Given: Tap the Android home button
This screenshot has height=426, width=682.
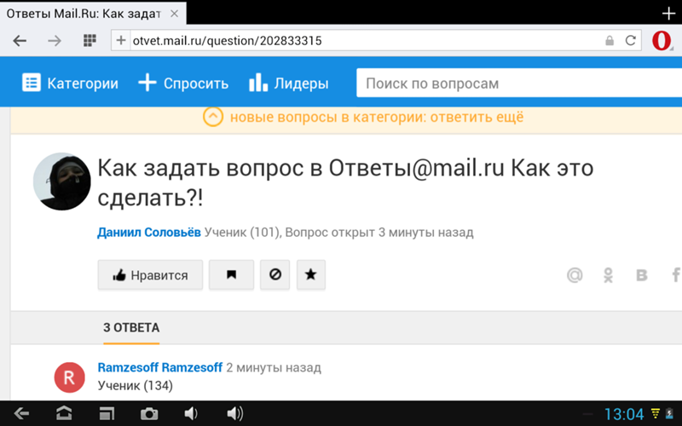Looking at the screenshot, I should (x=64, y=413).
